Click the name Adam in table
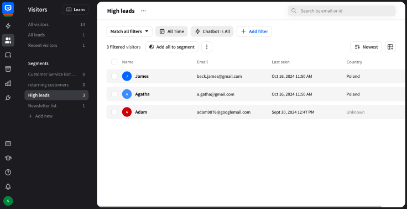The image size is (407, 209). (141, 112)
